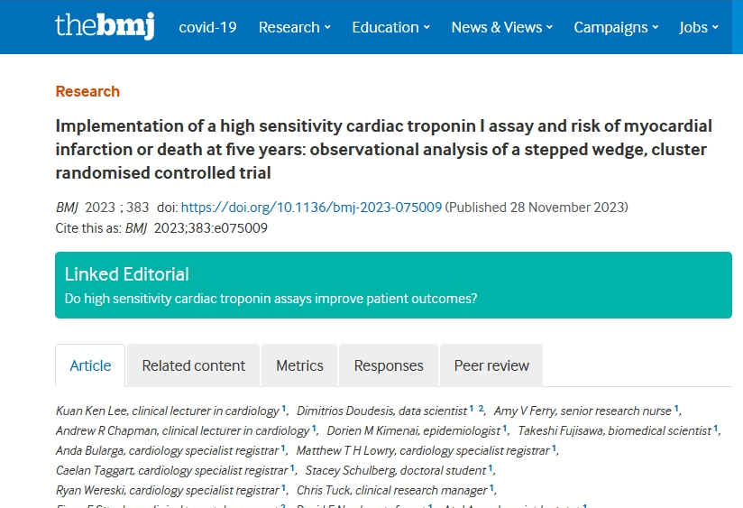Open the Responses tab
Screen dimensions: 743x508
(x=389, y=365)
